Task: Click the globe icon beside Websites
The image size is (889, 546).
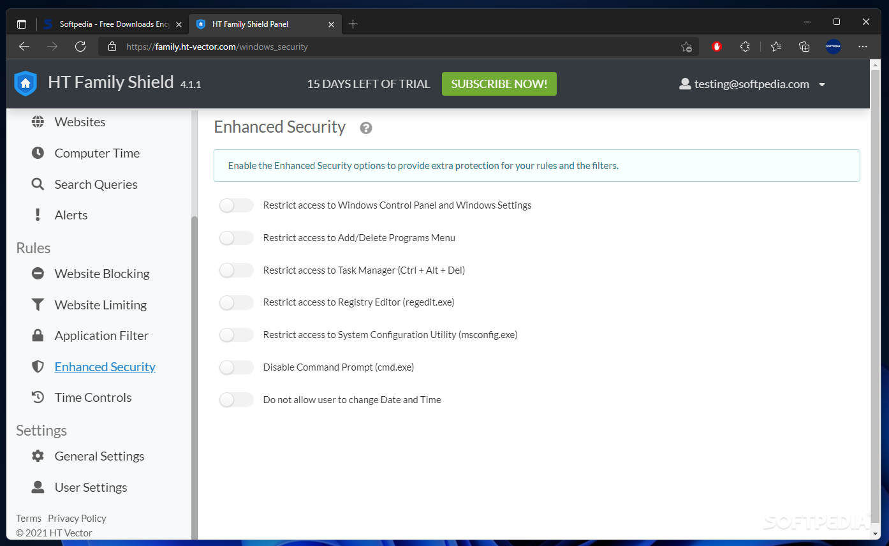Action: [38, 122]
